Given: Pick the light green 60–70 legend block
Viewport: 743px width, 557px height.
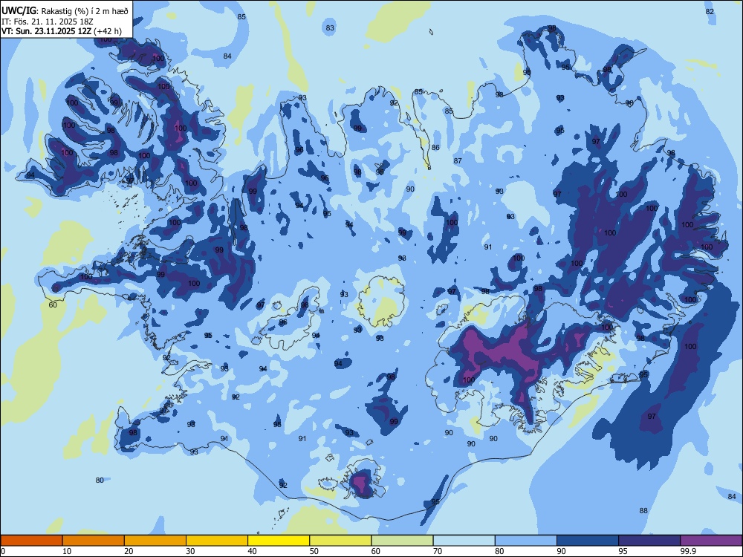Looking at the screenshot, I should click(x=402, y=541).
